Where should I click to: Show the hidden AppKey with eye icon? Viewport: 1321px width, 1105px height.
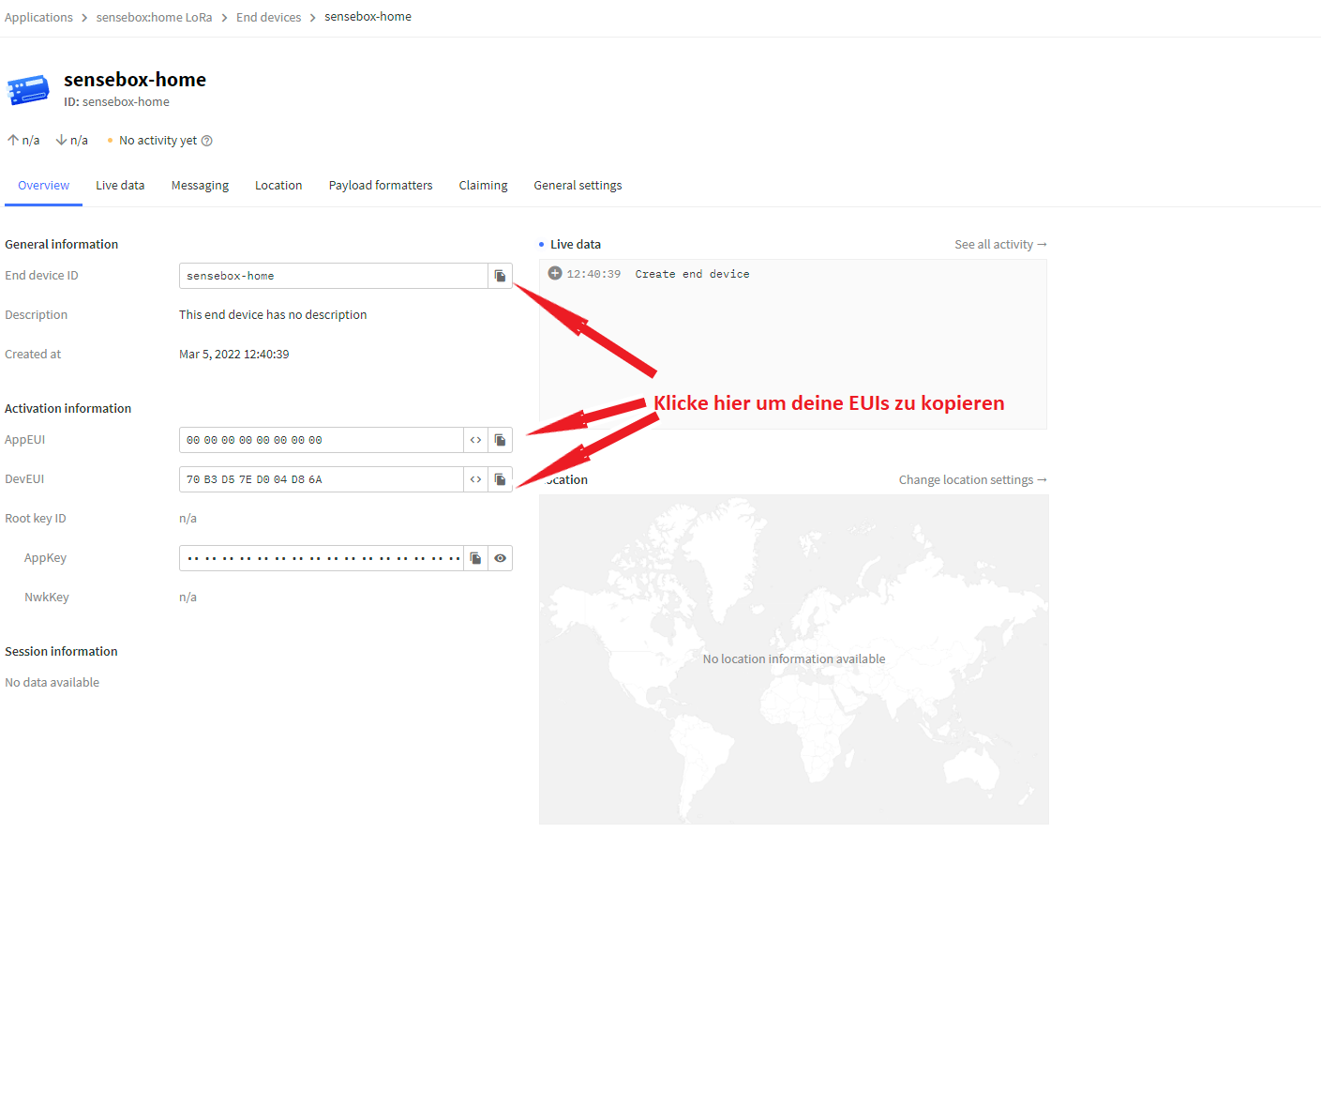click(x=500, y=558)
